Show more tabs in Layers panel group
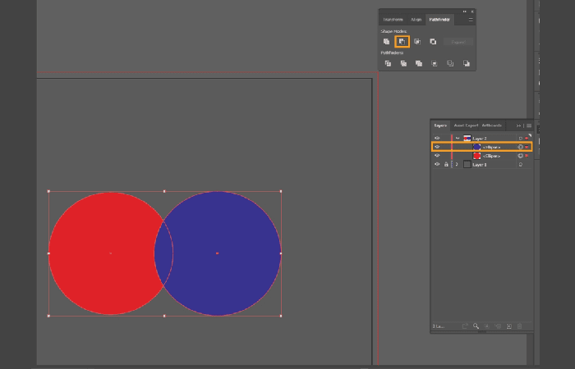Viewport: 575px width, 369px height. (x=518, y=125)
